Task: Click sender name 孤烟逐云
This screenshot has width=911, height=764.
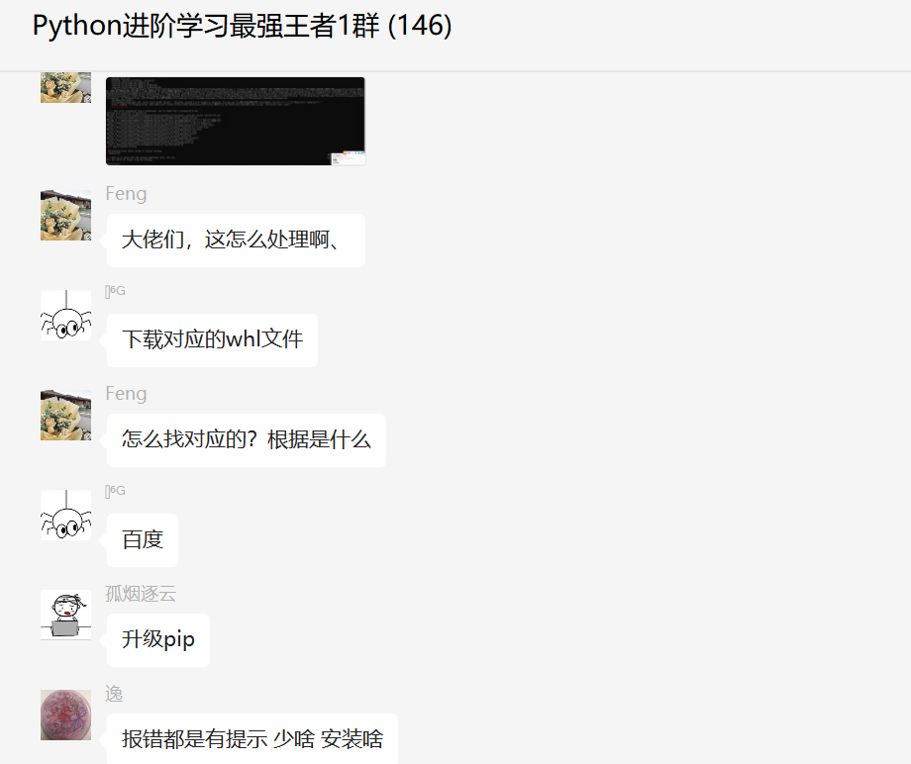Action: coord(141,594)
